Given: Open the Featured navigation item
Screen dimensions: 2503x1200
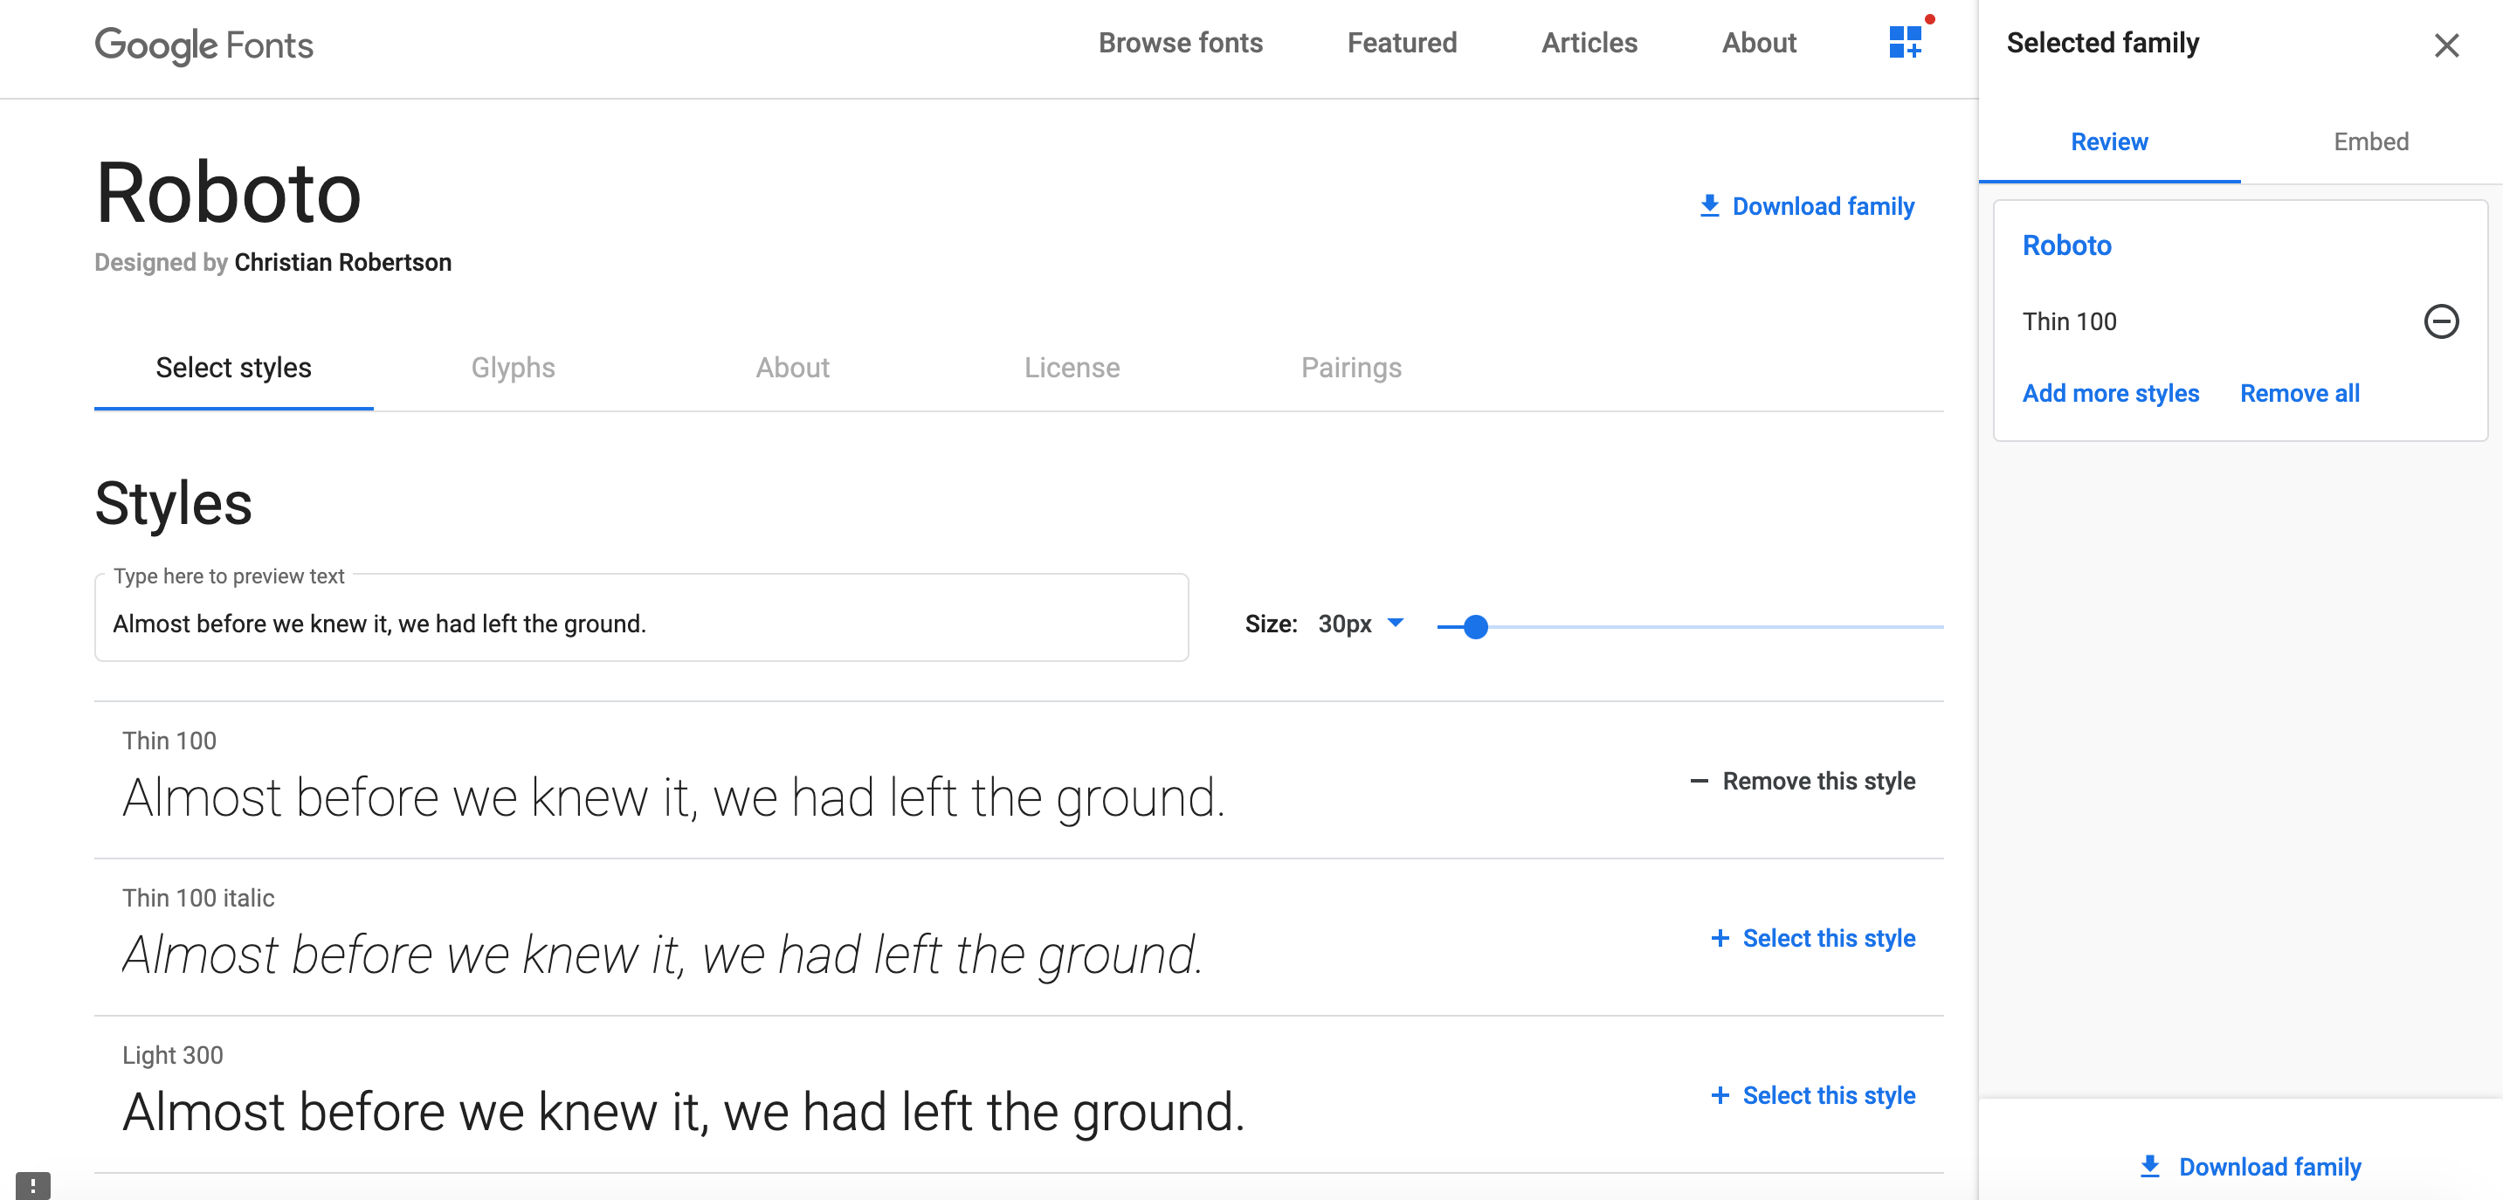Looking at the screenshot, I should [1401, 43].
